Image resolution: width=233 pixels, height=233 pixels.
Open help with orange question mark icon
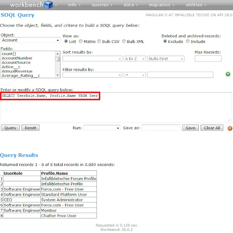(230, 128)
